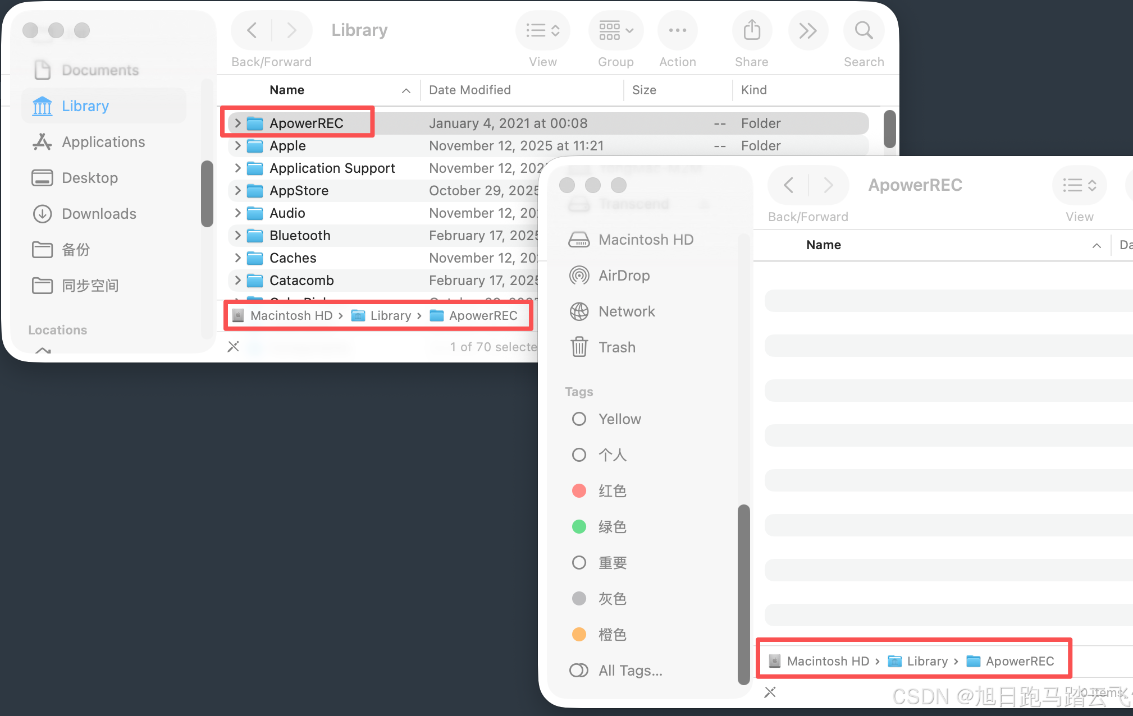Click the red 红色 tag dot

[x=579, y=491]
